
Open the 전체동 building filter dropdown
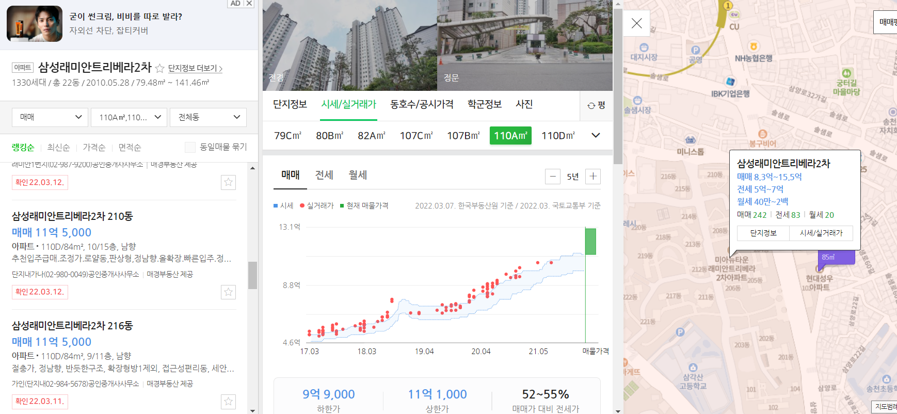click(209, 117)
